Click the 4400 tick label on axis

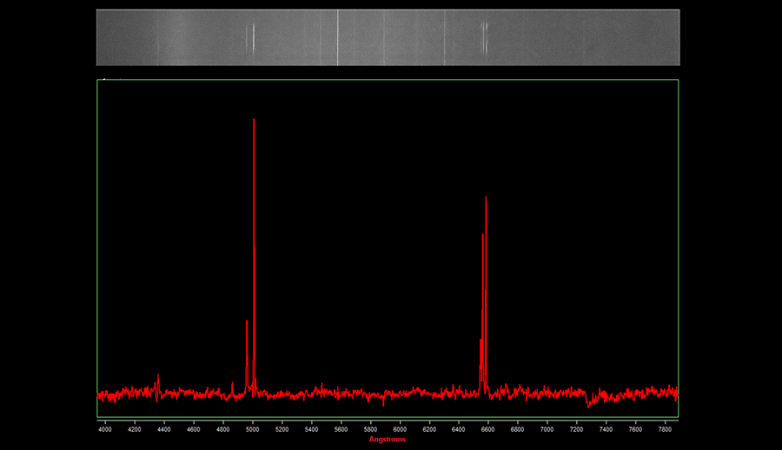[x=164, y=428]
